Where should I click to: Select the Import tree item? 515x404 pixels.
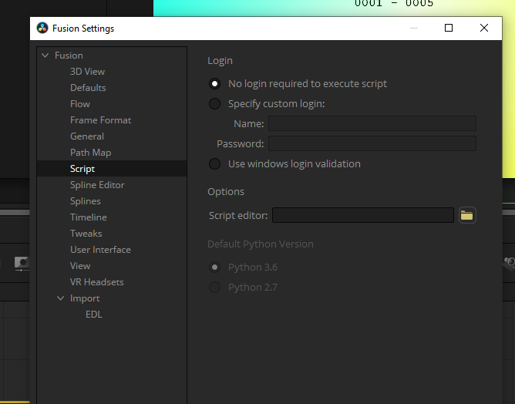pyautogui.click(x=85, y=298)
